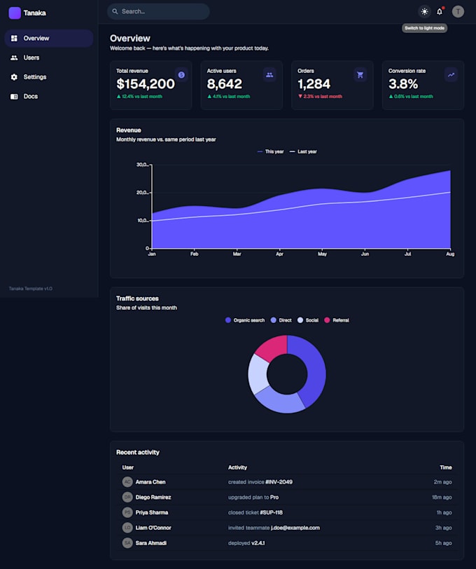Toggle the Referral legend swatch
The height and width of the screenshot is (569, 476).
[x=327, y=320]
